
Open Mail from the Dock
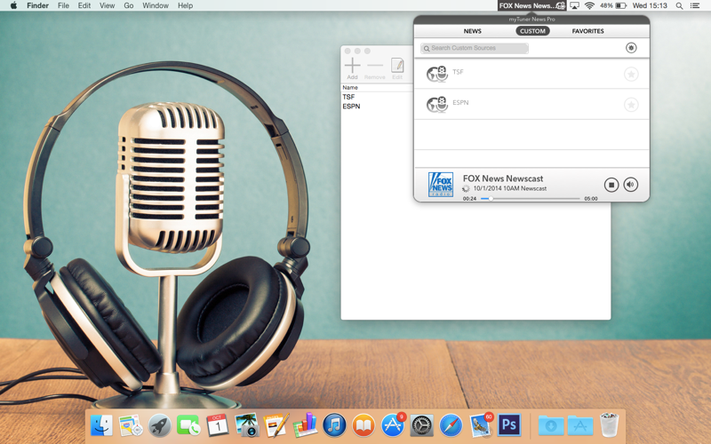coord(480,425)
